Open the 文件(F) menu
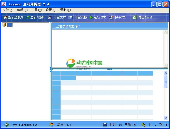Image resolution: width=170 pixels, height=129 pixels. point(8,10)
